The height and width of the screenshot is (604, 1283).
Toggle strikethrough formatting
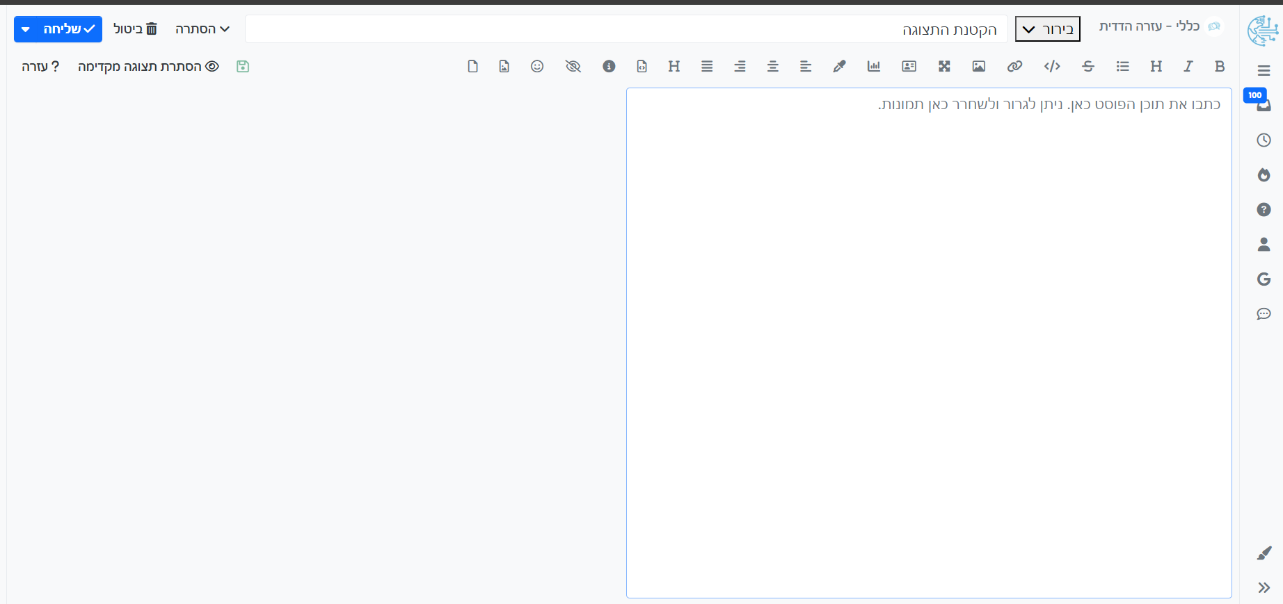[1087, 66]
